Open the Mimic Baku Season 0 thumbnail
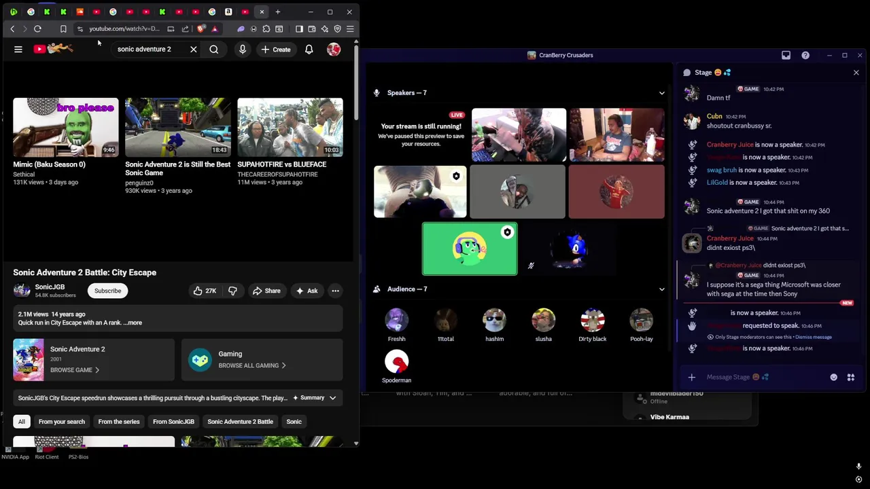The image size is (870, 489). pyautogui.click(x=65, y=128)
